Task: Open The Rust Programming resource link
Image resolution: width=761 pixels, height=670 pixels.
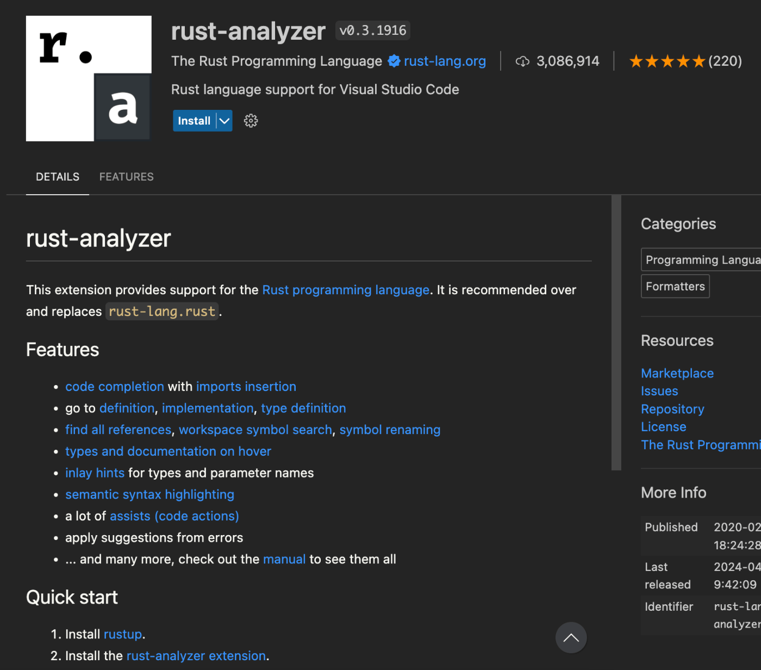Action: pos(701,445)
